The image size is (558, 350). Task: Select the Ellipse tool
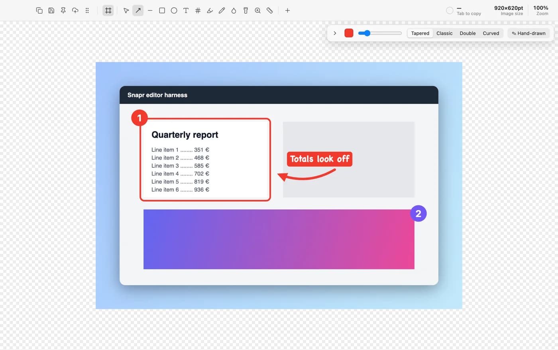point(174,10)
